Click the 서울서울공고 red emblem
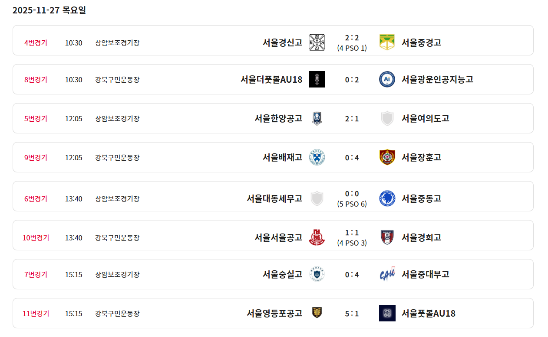 tap(317, 237)
